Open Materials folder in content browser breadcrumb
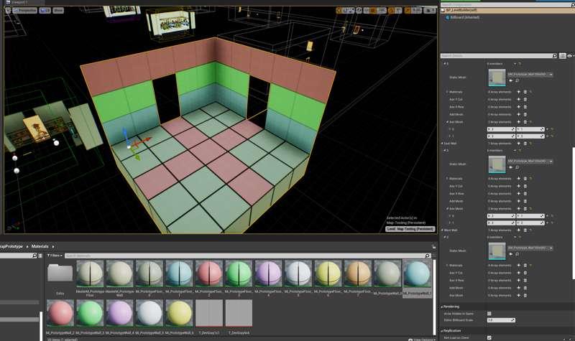 [40, 246]
